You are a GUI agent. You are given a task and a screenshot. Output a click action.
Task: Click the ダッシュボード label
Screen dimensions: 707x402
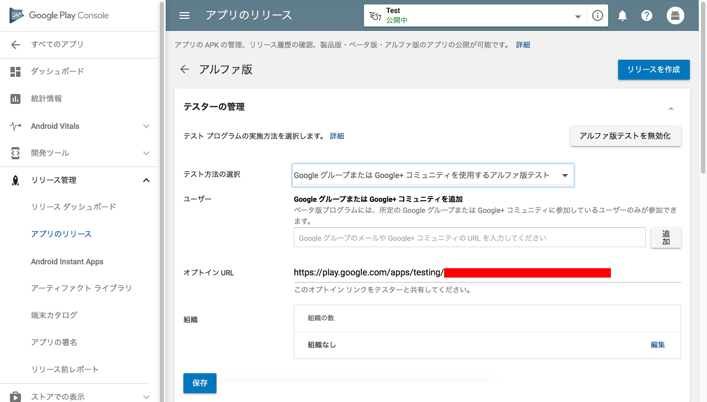tap(57, 72)
